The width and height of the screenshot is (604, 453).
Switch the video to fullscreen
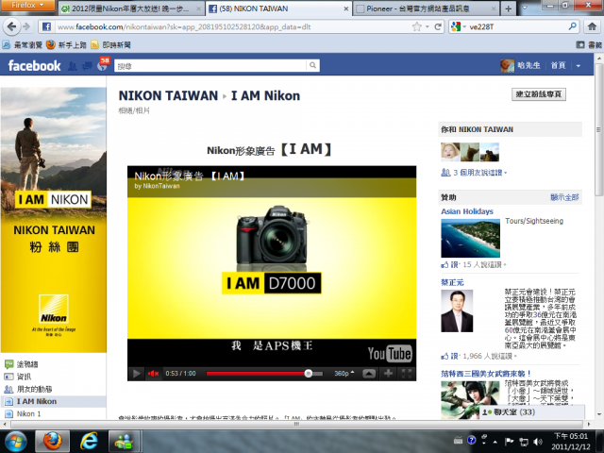tap(407, 374)
